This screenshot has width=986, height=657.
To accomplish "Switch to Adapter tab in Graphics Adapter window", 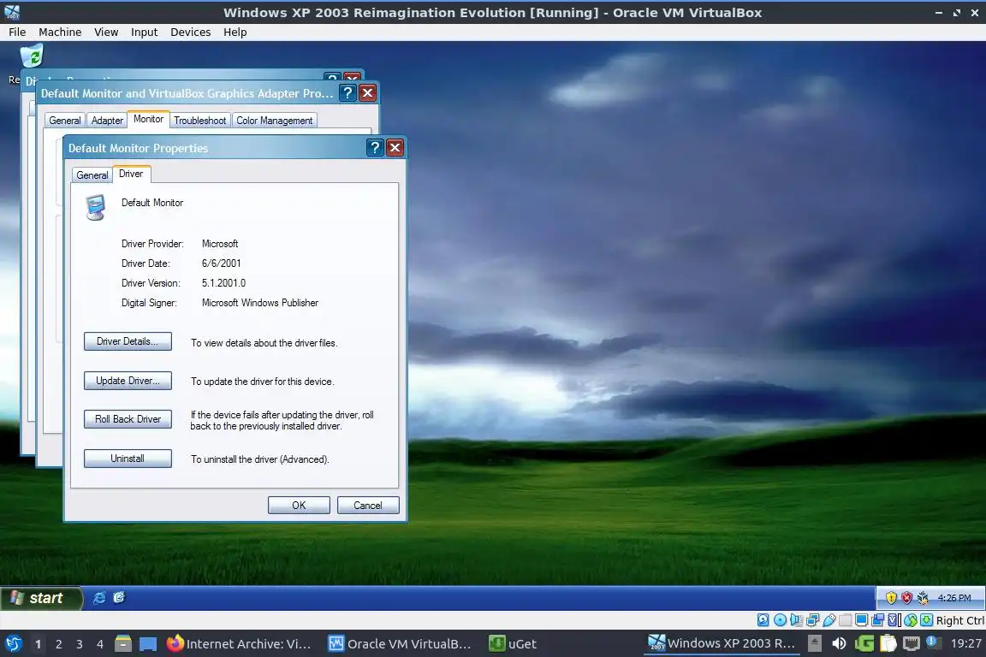I will pyautogui.click(x=107, y=121).
